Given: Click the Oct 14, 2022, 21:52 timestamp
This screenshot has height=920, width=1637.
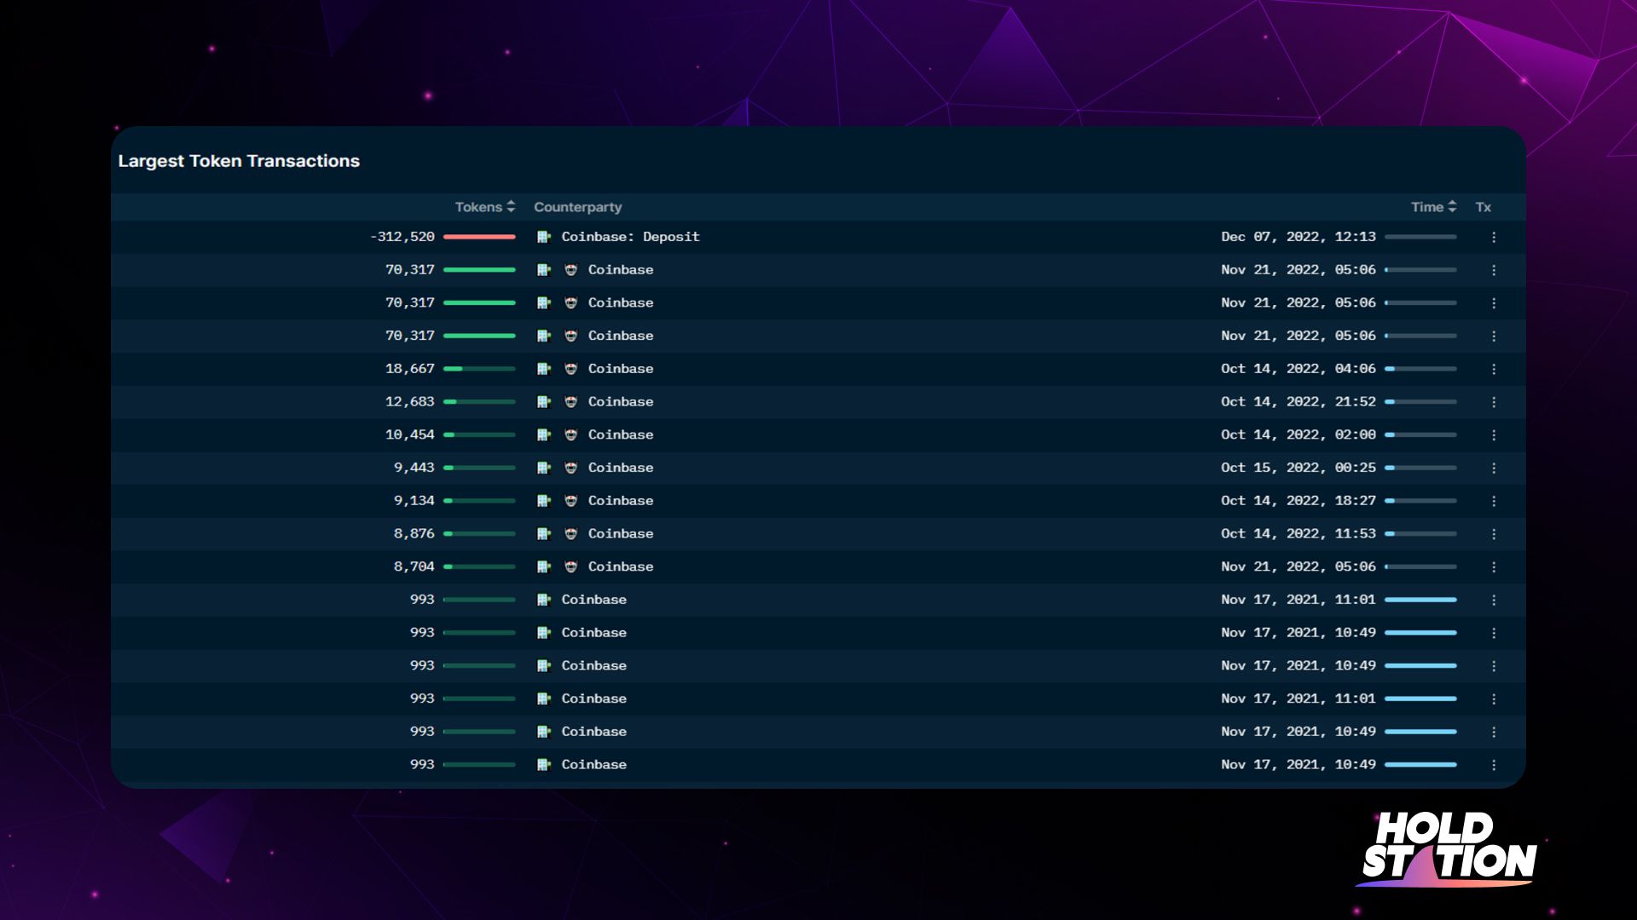Looking at the screenshot, I should tap(1299, 402).
